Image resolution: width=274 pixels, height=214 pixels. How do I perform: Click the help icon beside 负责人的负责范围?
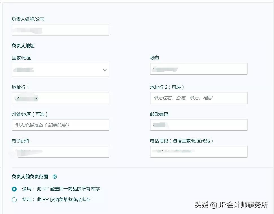click(x=55, y=177)
